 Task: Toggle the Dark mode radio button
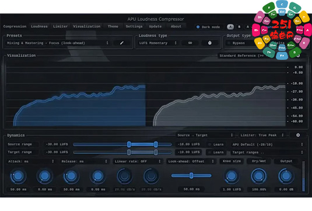[198, 27]
